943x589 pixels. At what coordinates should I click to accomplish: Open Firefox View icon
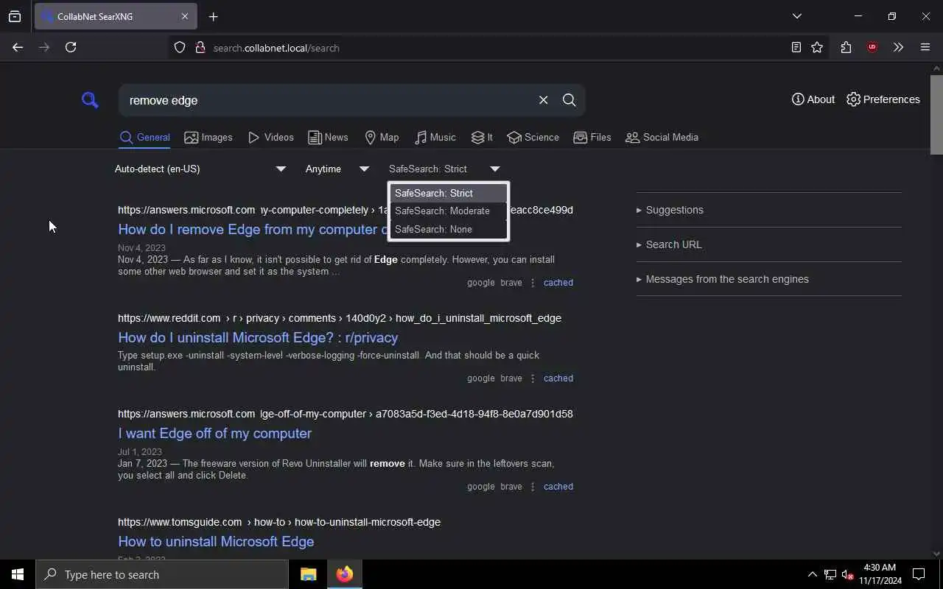pyautogui.click(x=15, y=16)
